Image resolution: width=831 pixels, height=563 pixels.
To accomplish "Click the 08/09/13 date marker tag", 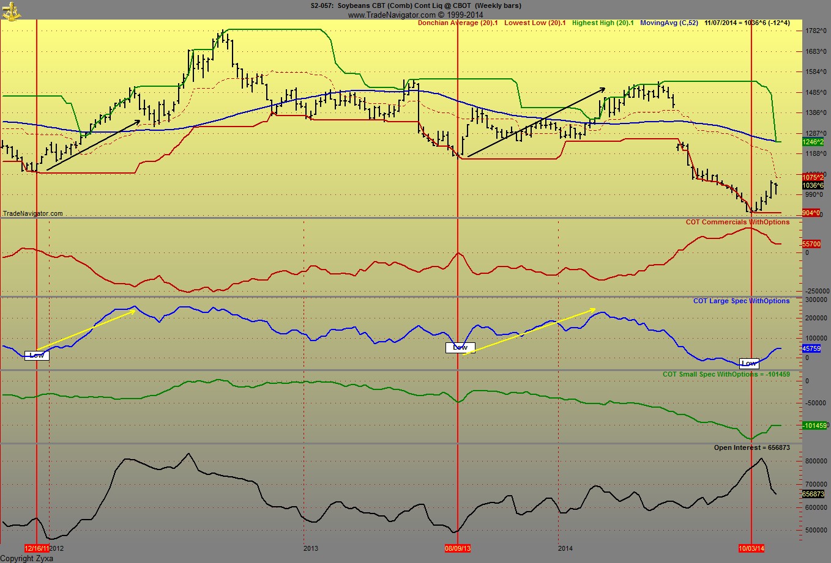I will click(x=458, y=548).
